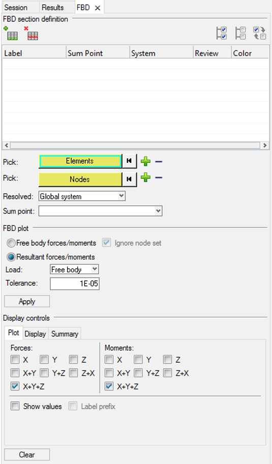
Task: Add a new FBD section row
Action: [x=11, y=33]
